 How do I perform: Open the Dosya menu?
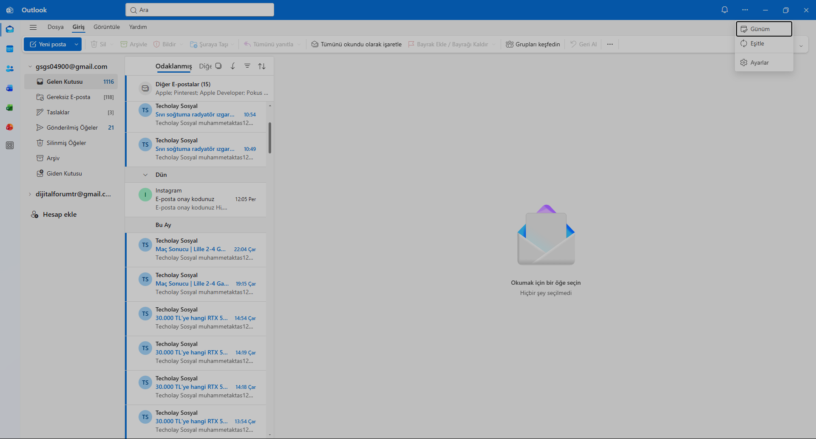[56, 27]
